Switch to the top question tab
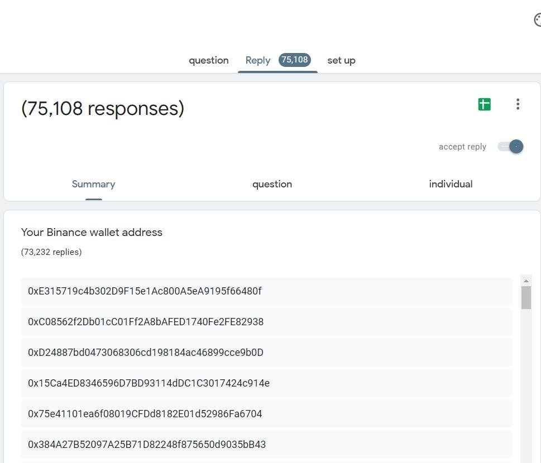541x463 pixels. 208,60
